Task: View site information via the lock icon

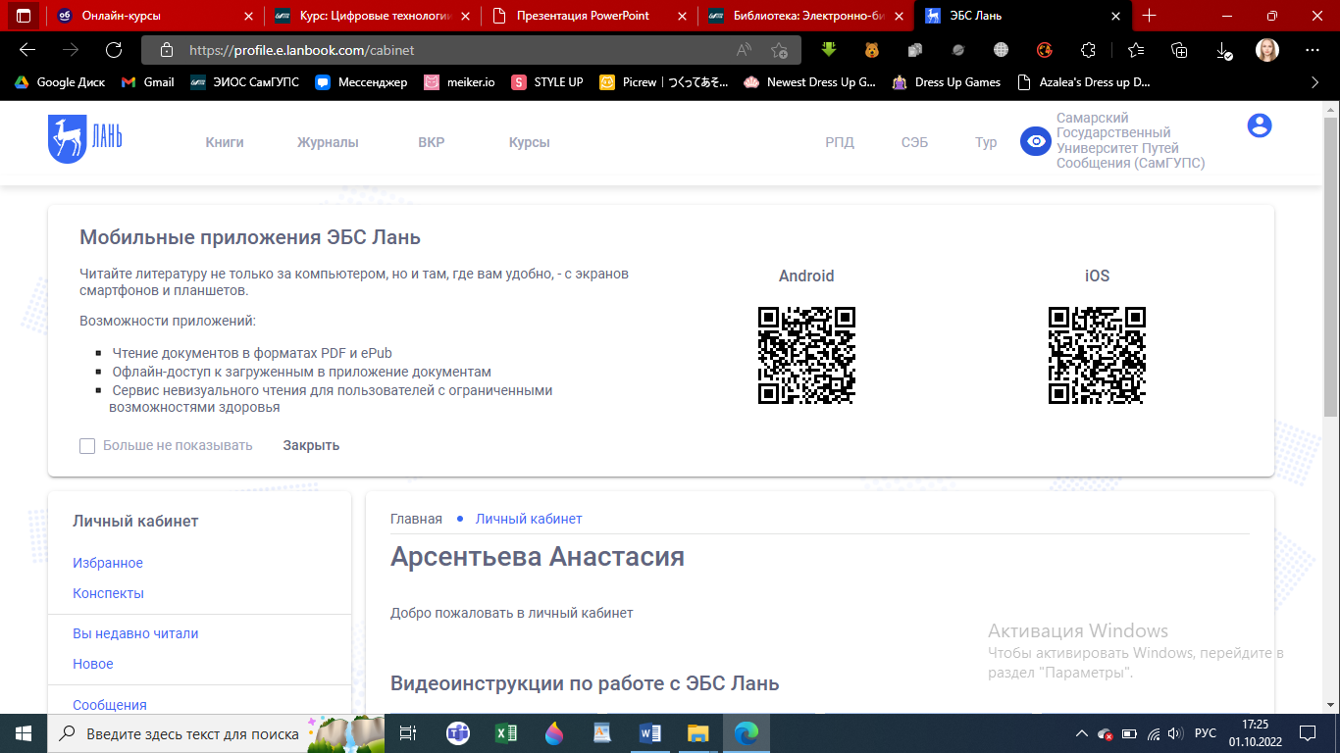Action: [166, 50]
